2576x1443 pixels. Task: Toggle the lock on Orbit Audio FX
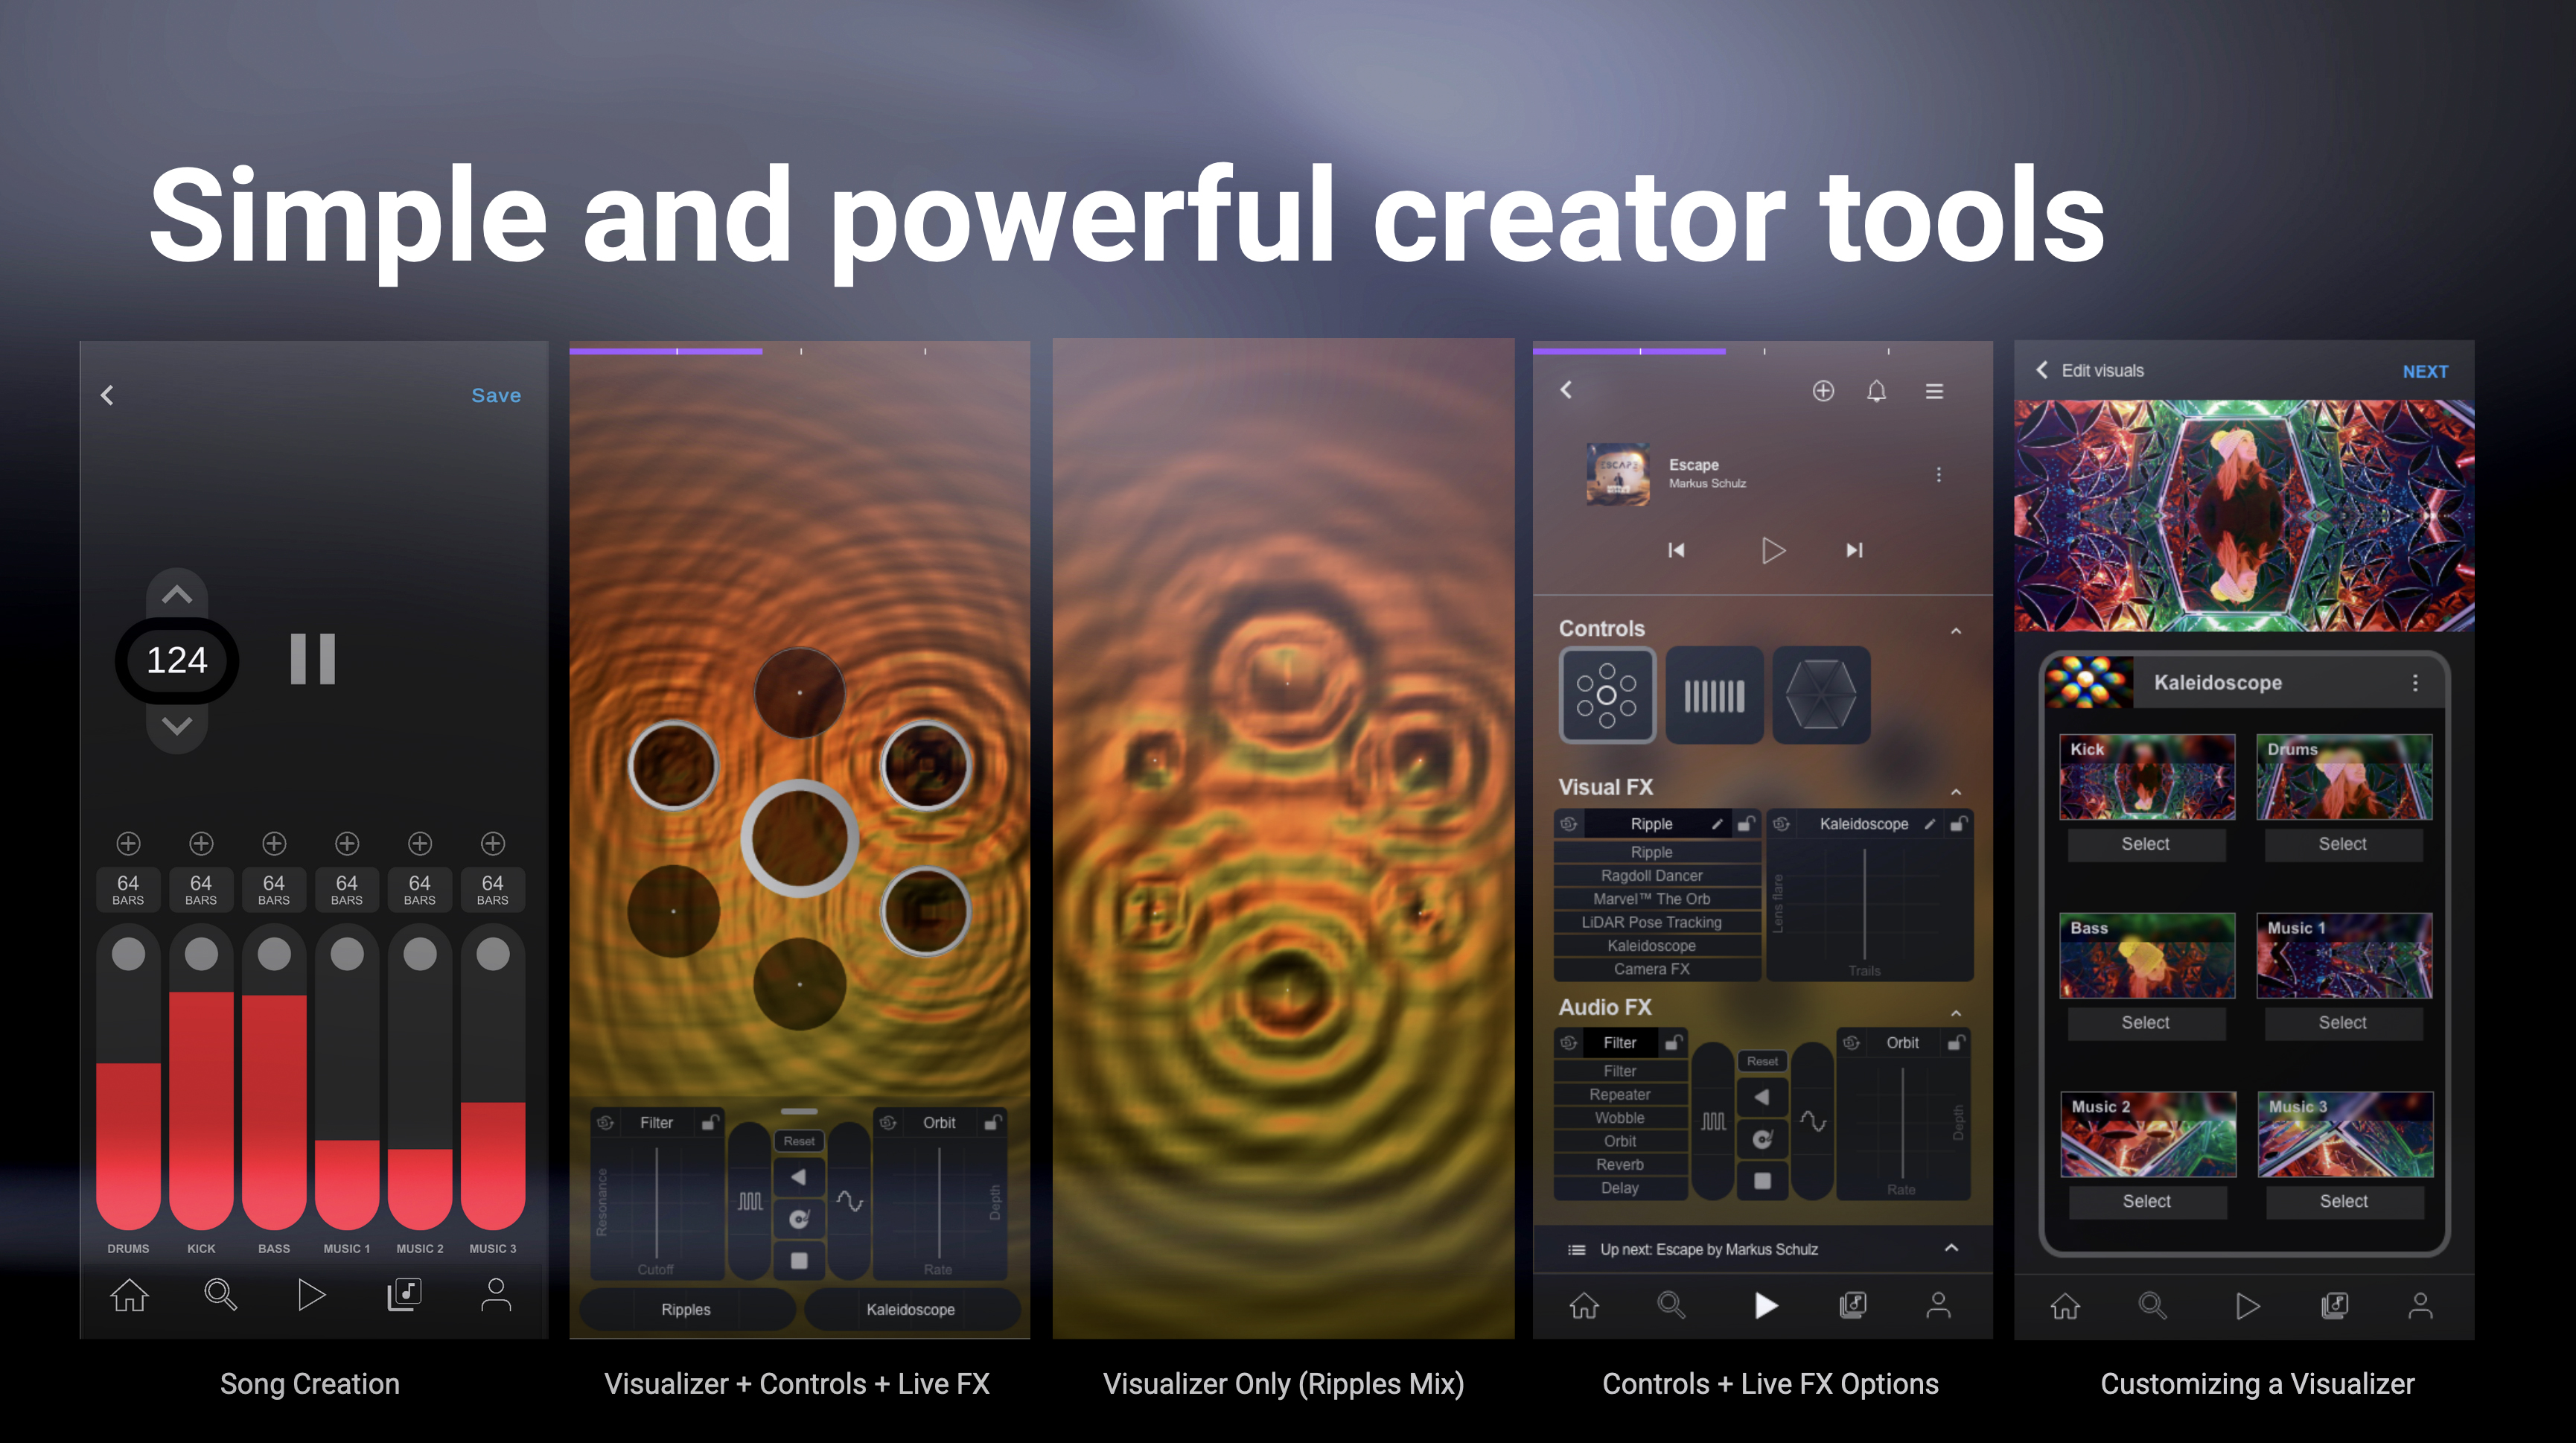tap(1956, 1043)
